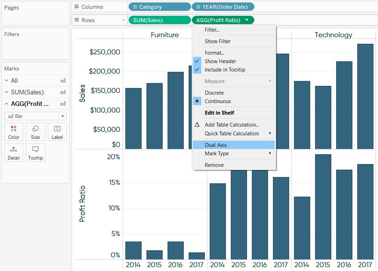This screenshot has width=378, height=271.
Task: Open the Label options on the Marks card
Action: pos(57,132)
